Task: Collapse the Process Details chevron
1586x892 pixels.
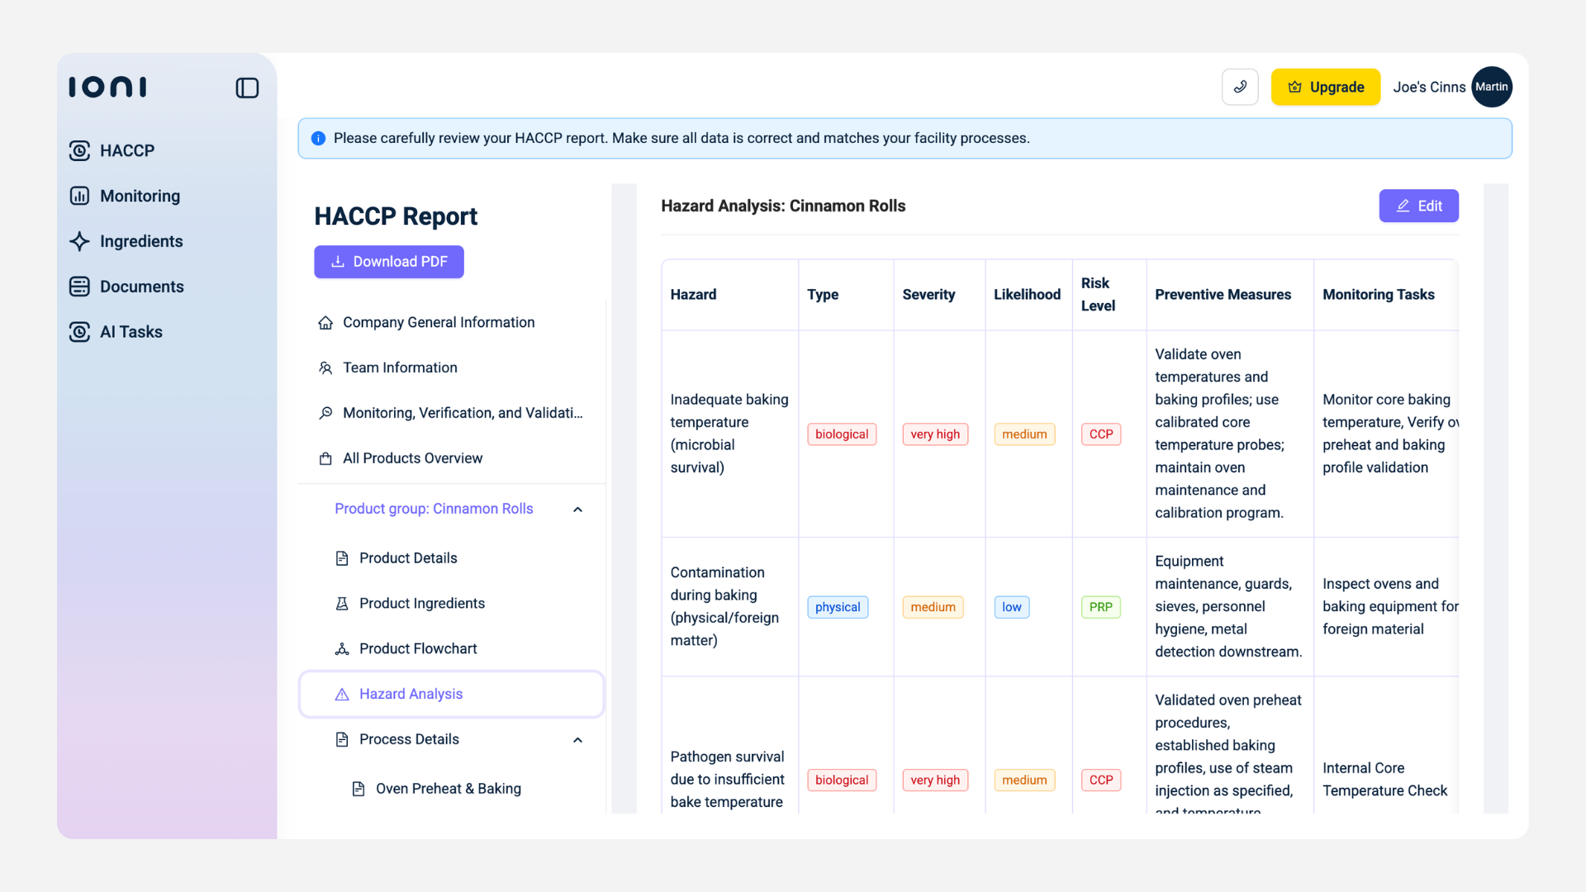Action: [577, 740]
